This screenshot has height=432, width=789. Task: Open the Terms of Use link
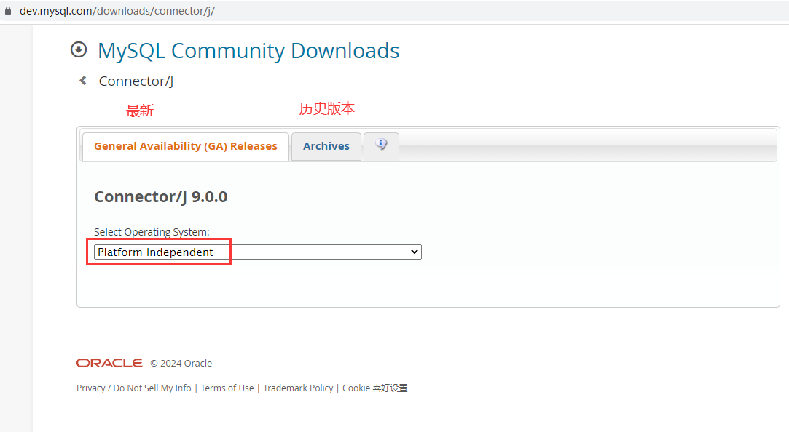(227, 388)
